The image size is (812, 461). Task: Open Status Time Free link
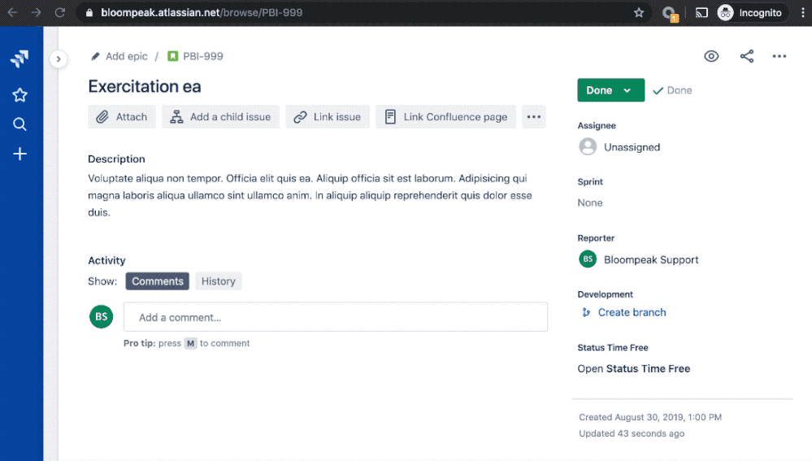(x=634, y=369)
